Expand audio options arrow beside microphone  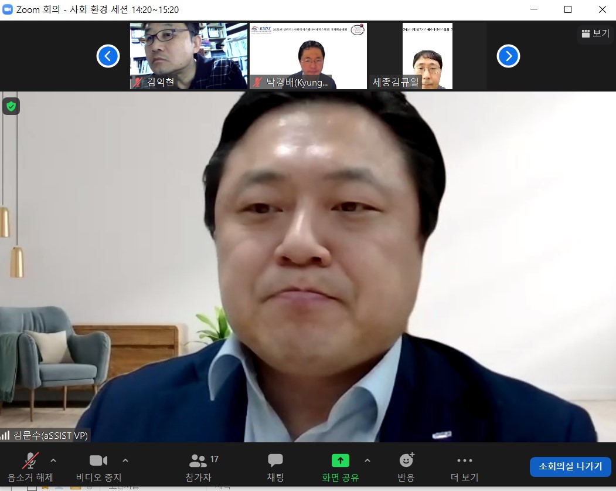[53, 460]
